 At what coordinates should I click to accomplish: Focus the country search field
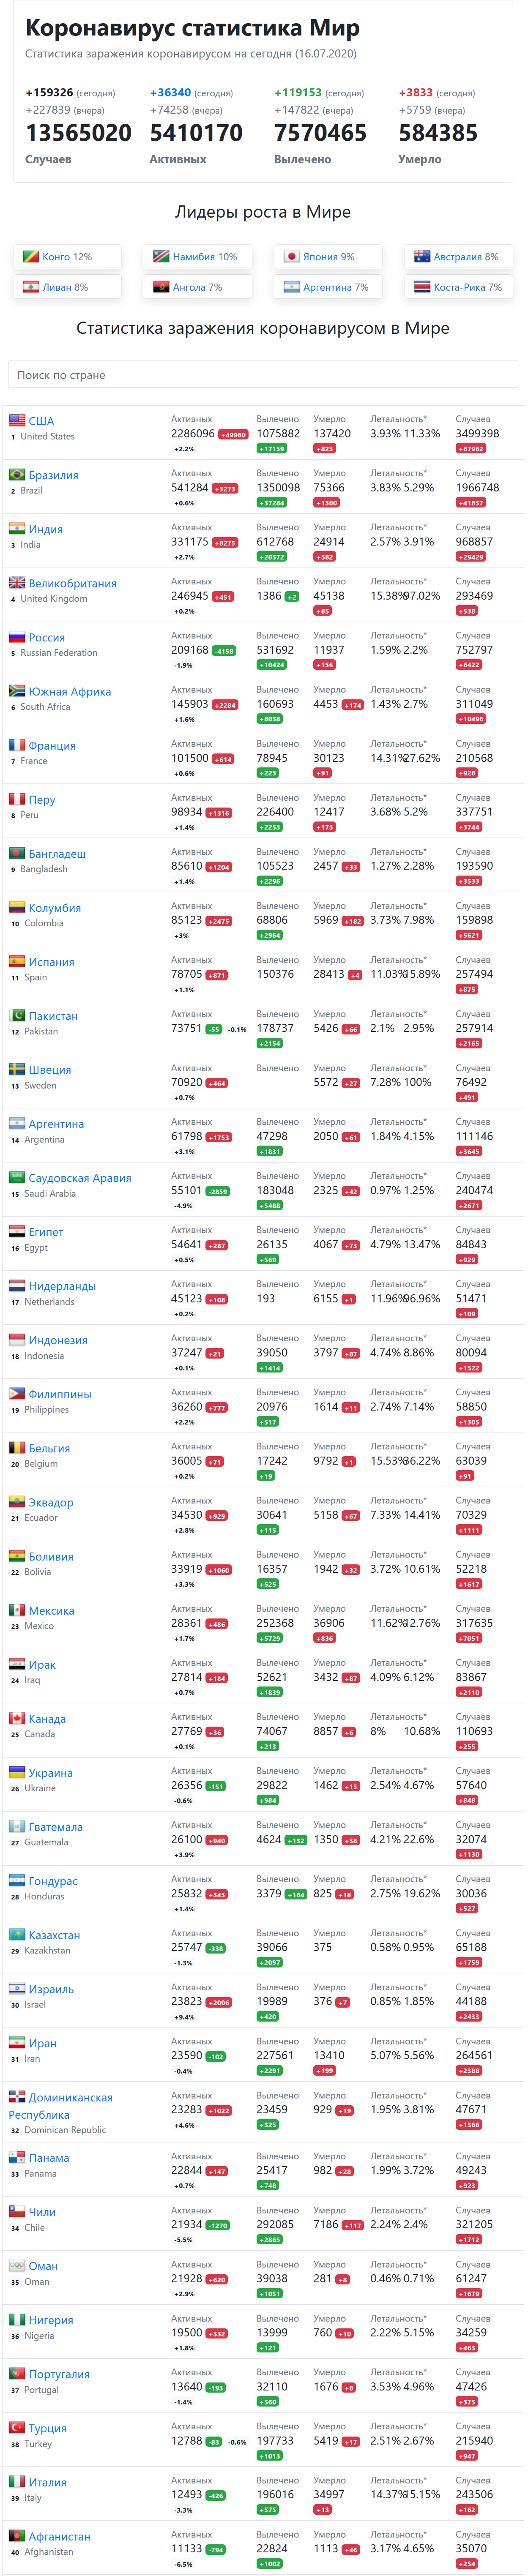pyautogui.click(x=263, y=375)
